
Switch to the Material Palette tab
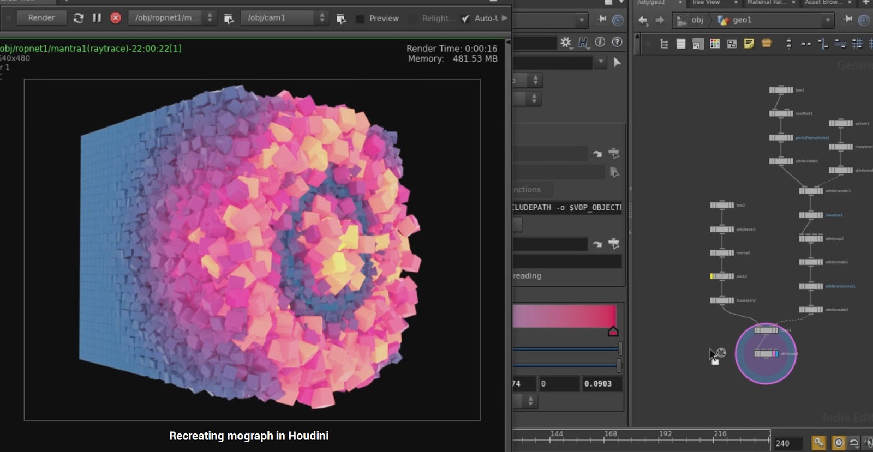766,3
